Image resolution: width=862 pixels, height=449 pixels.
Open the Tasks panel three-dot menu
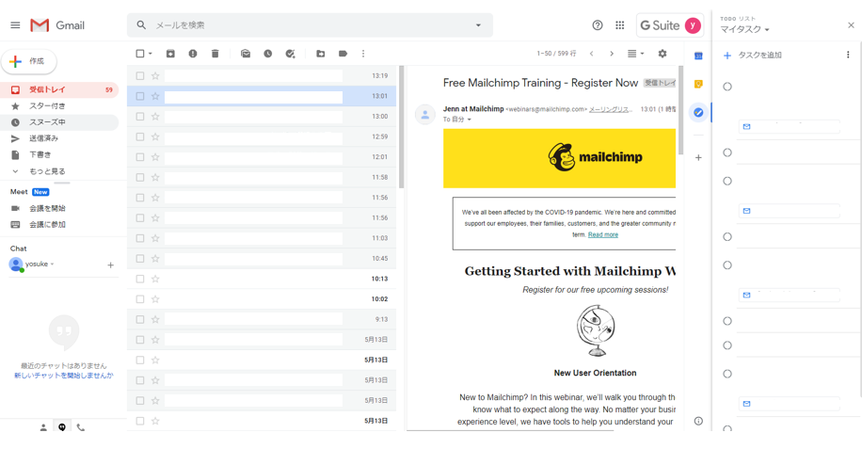(848, 55)
